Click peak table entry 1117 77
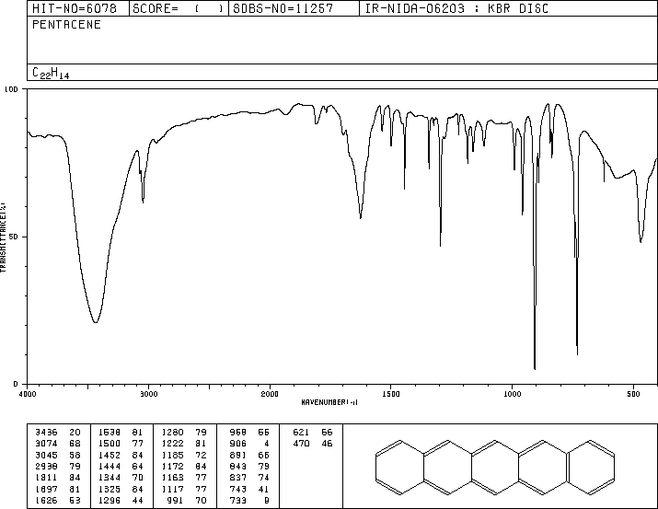658x509 pixels. click(x=184, y=489)
